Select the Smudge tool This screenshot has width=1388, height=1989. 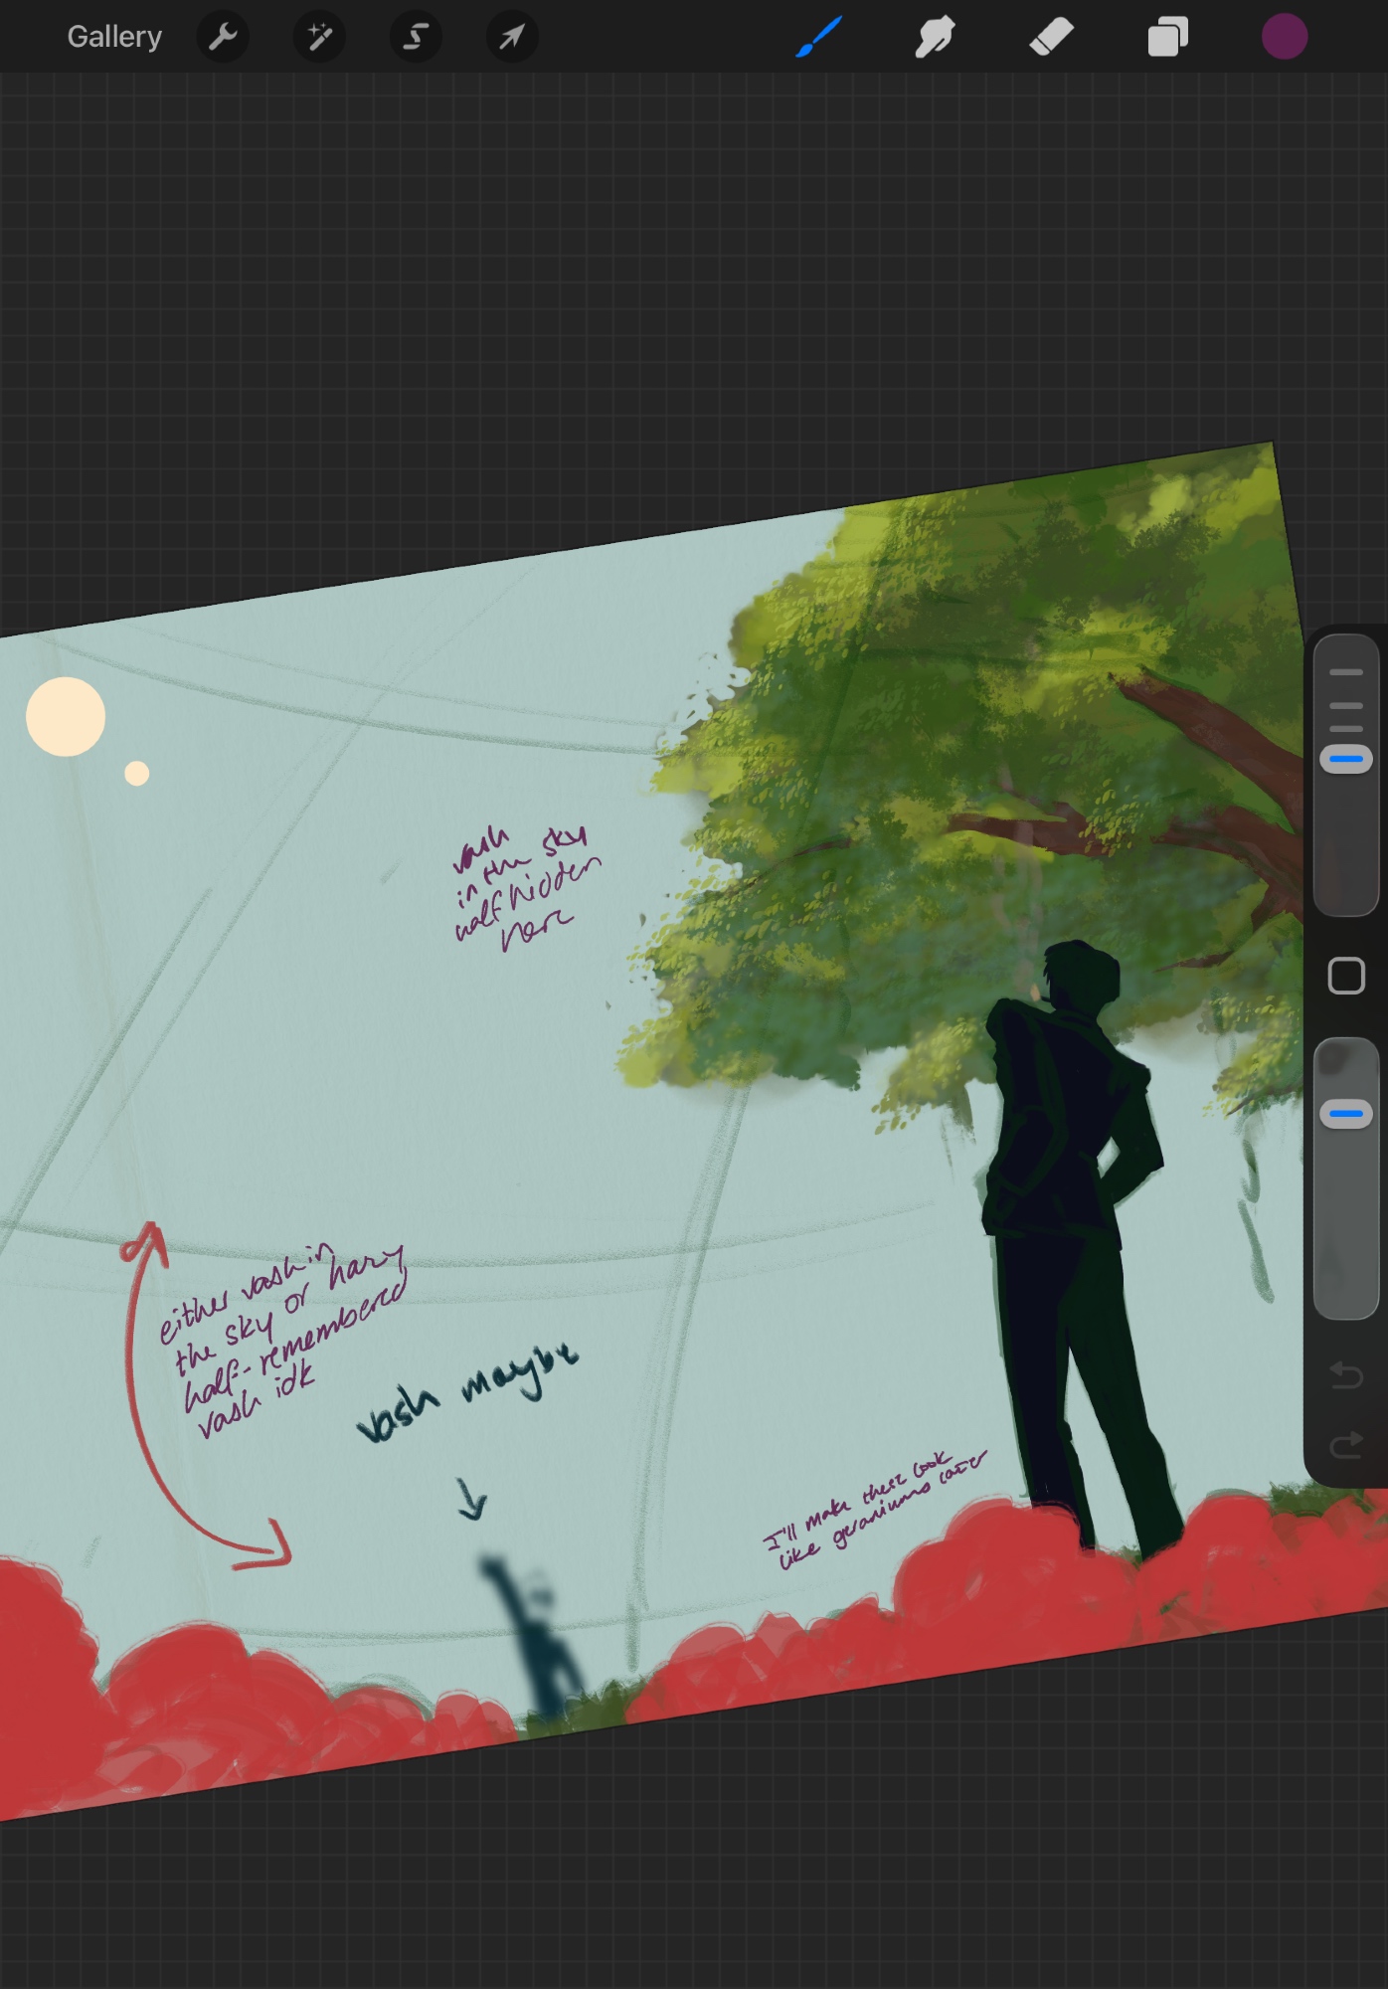pos(935,37)
